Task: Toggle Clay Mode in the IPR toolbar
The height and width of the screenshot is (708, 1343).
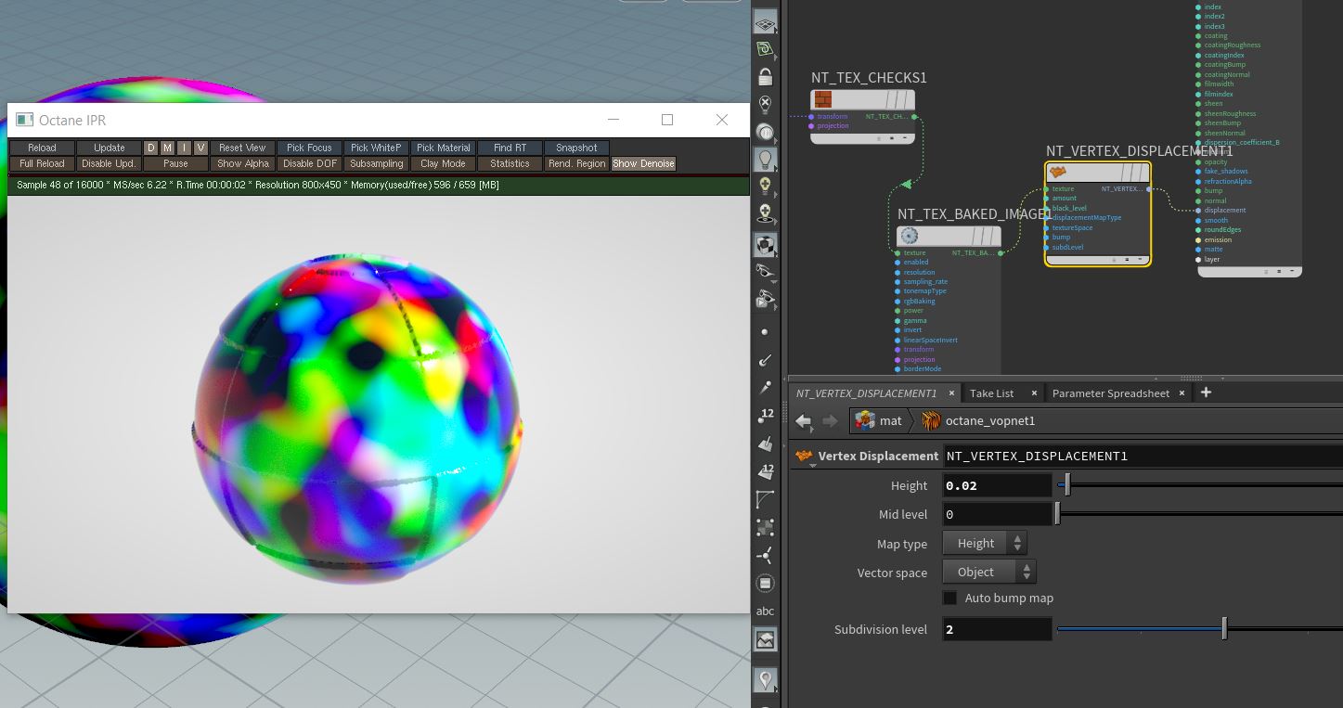Action: [443, 163]
